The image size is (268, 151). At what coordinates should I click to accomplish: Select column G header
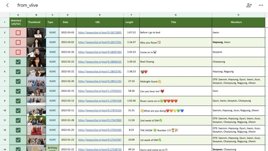176,15
